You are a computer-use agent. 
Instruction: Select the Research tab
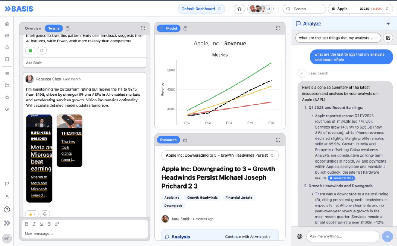point(168,140)
